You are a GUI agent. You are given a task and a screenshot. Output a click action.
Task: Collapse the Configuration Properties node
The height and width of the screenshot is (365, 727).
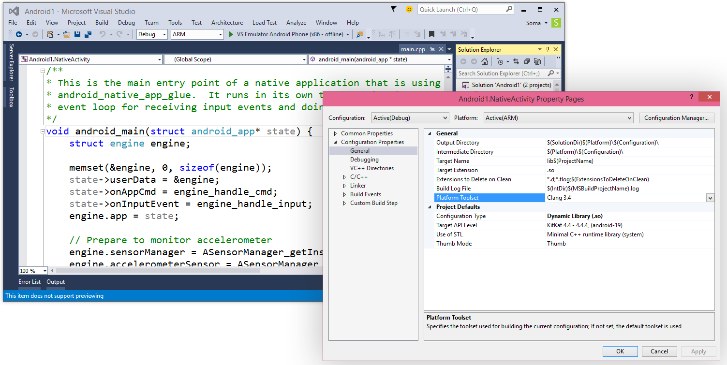[335, 142]
